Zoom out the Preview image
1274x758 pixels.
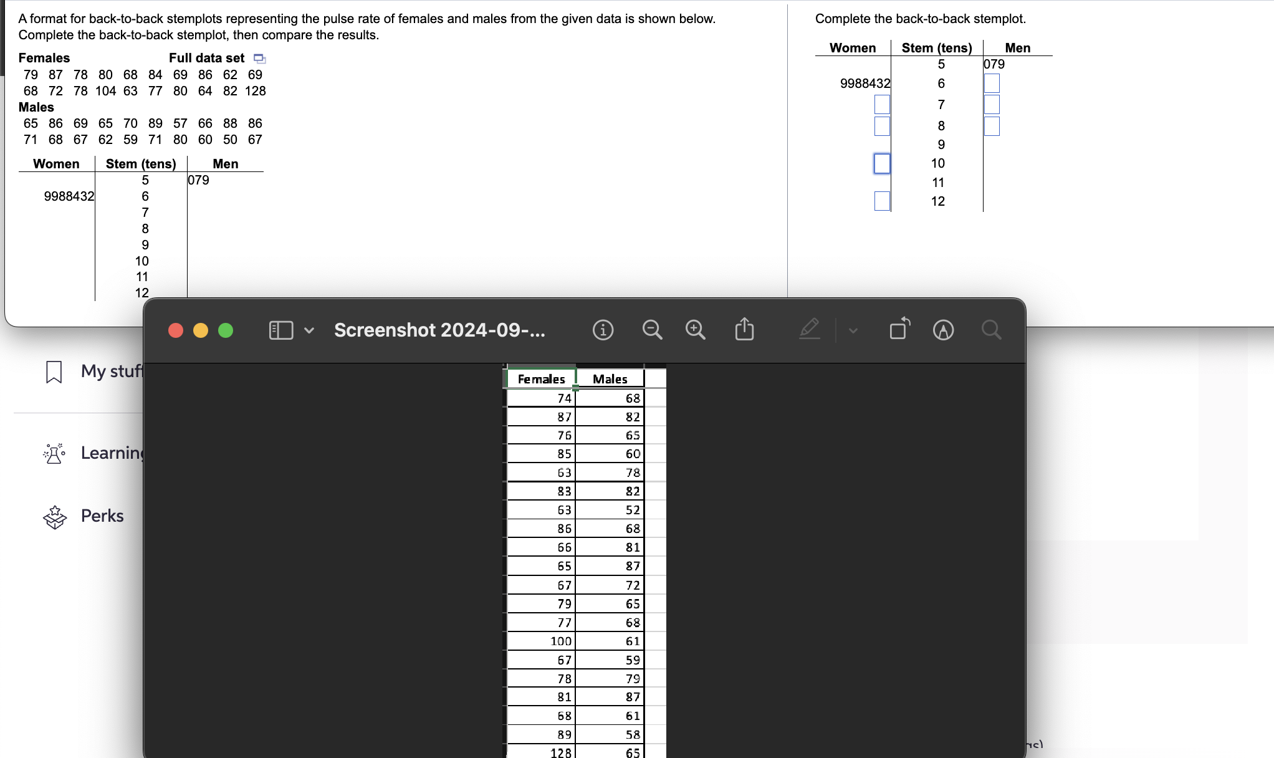click(652, 329)
